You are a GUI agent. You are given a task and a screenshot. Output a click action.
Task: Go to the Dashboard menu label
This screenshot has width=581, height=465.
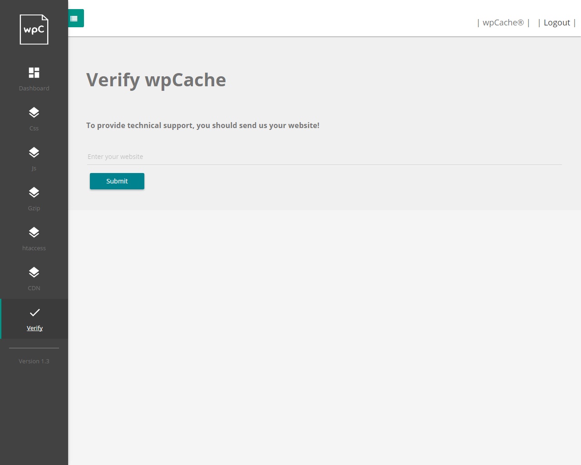[34, 88]
